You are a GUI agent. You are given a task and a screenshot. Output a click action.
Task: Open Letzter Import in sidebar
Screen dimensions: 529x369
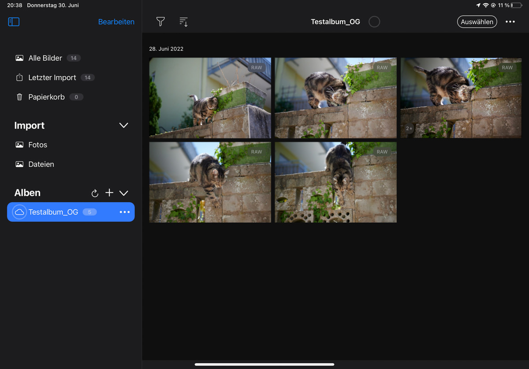[52, 77]
